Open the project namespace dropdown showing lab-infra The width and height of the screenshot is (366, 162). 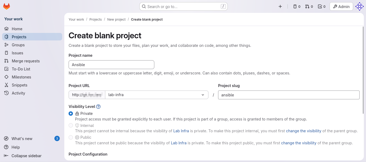(157, 95)
